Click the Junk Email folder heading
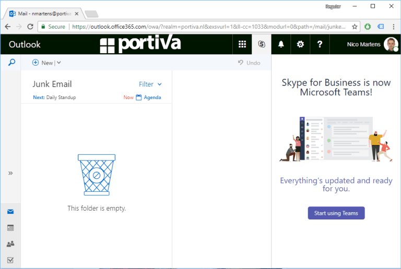401x269 pixels. [52, 84]
